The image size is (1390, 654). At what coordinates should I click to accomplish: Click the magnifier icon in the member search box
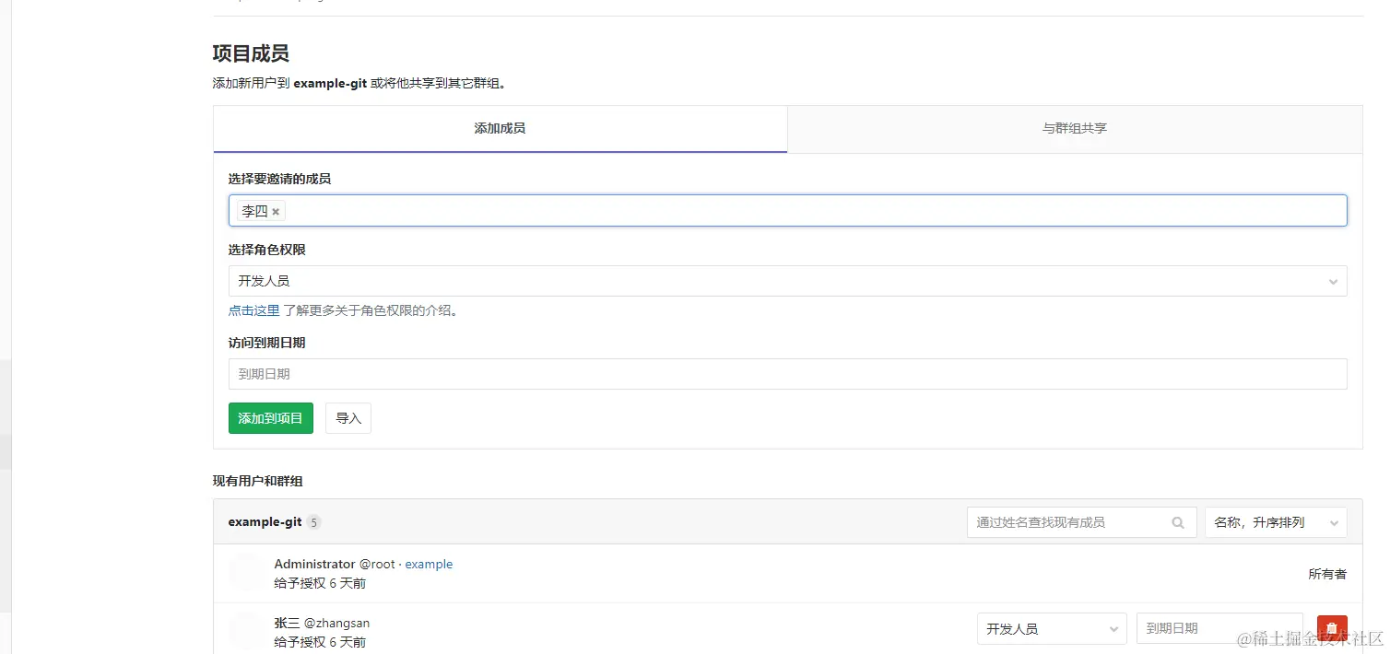point(1178,522)
